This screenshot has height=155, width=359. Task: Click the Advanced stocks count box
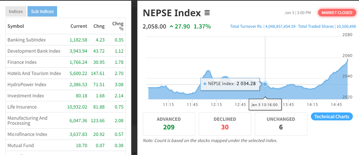(169, 124)
